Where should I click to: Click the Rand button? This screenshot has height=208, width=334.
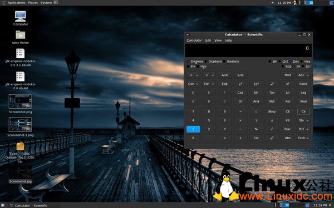303,84
